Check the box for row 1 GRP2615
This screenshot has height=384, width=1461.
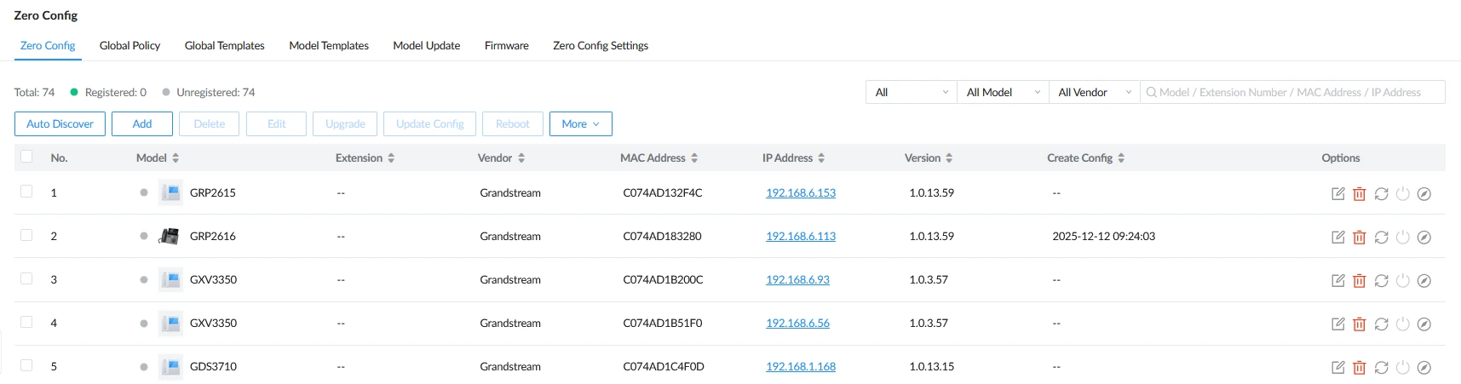tap(26, 192)
